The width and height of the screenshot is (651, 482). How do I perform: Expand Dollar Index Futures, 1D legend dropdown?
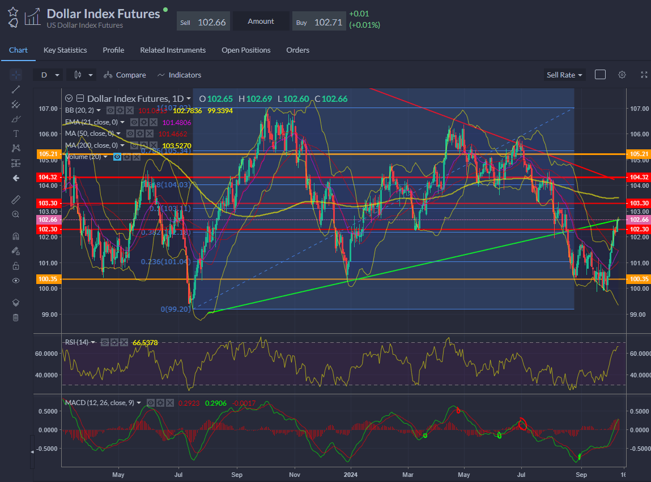tap(189, 98)
